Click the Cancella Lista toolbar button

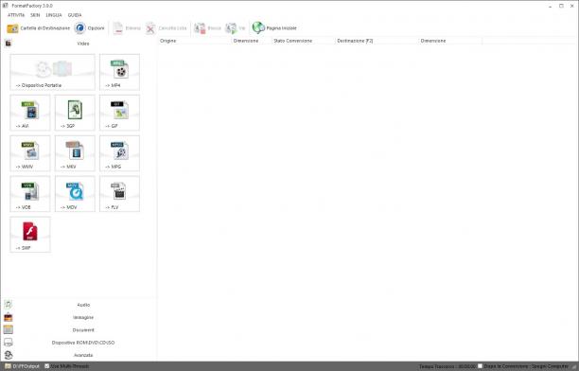click(x=166, y=28)
